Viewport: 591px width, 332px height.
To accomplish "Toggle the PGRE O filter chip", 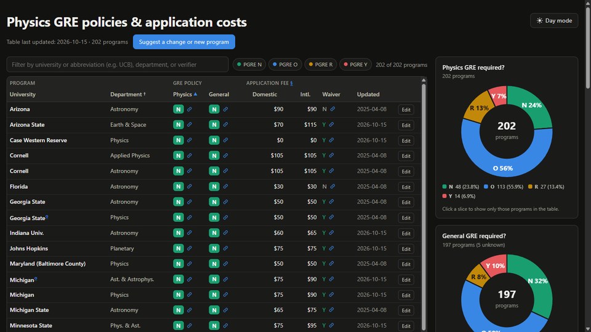I will (285, 65).
